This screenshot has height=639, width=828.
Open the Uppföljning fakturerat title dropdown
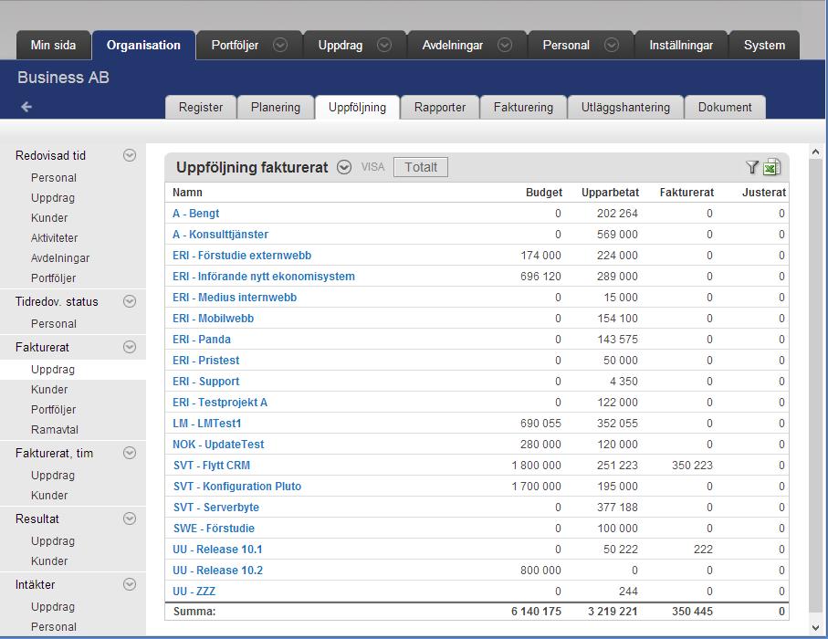coord(344,167)
